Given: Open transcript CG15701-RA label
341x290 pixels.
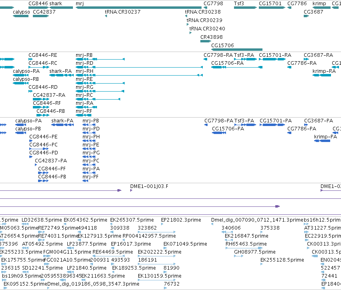Looking at the screenshot, I should 275,55.
